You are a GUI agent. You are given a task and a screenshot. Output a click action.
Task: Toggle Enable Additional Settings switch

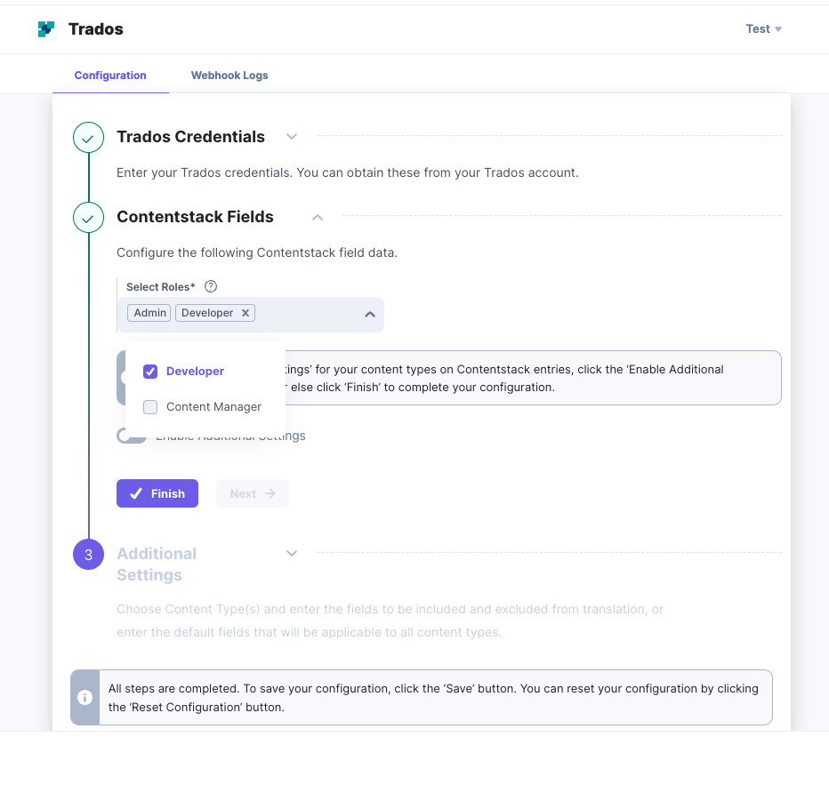[131, 437]
